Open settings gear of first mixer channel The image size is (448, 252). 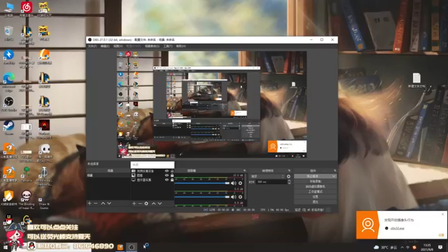240,183
